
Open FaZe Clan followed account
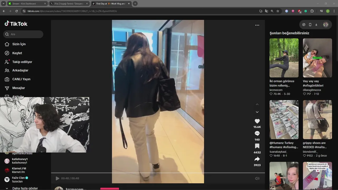point(20,179)
